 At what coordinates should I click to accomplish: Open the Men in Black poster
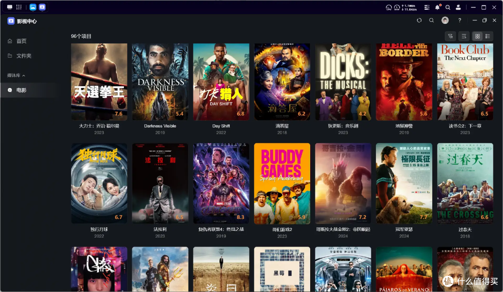coord(343,269)
